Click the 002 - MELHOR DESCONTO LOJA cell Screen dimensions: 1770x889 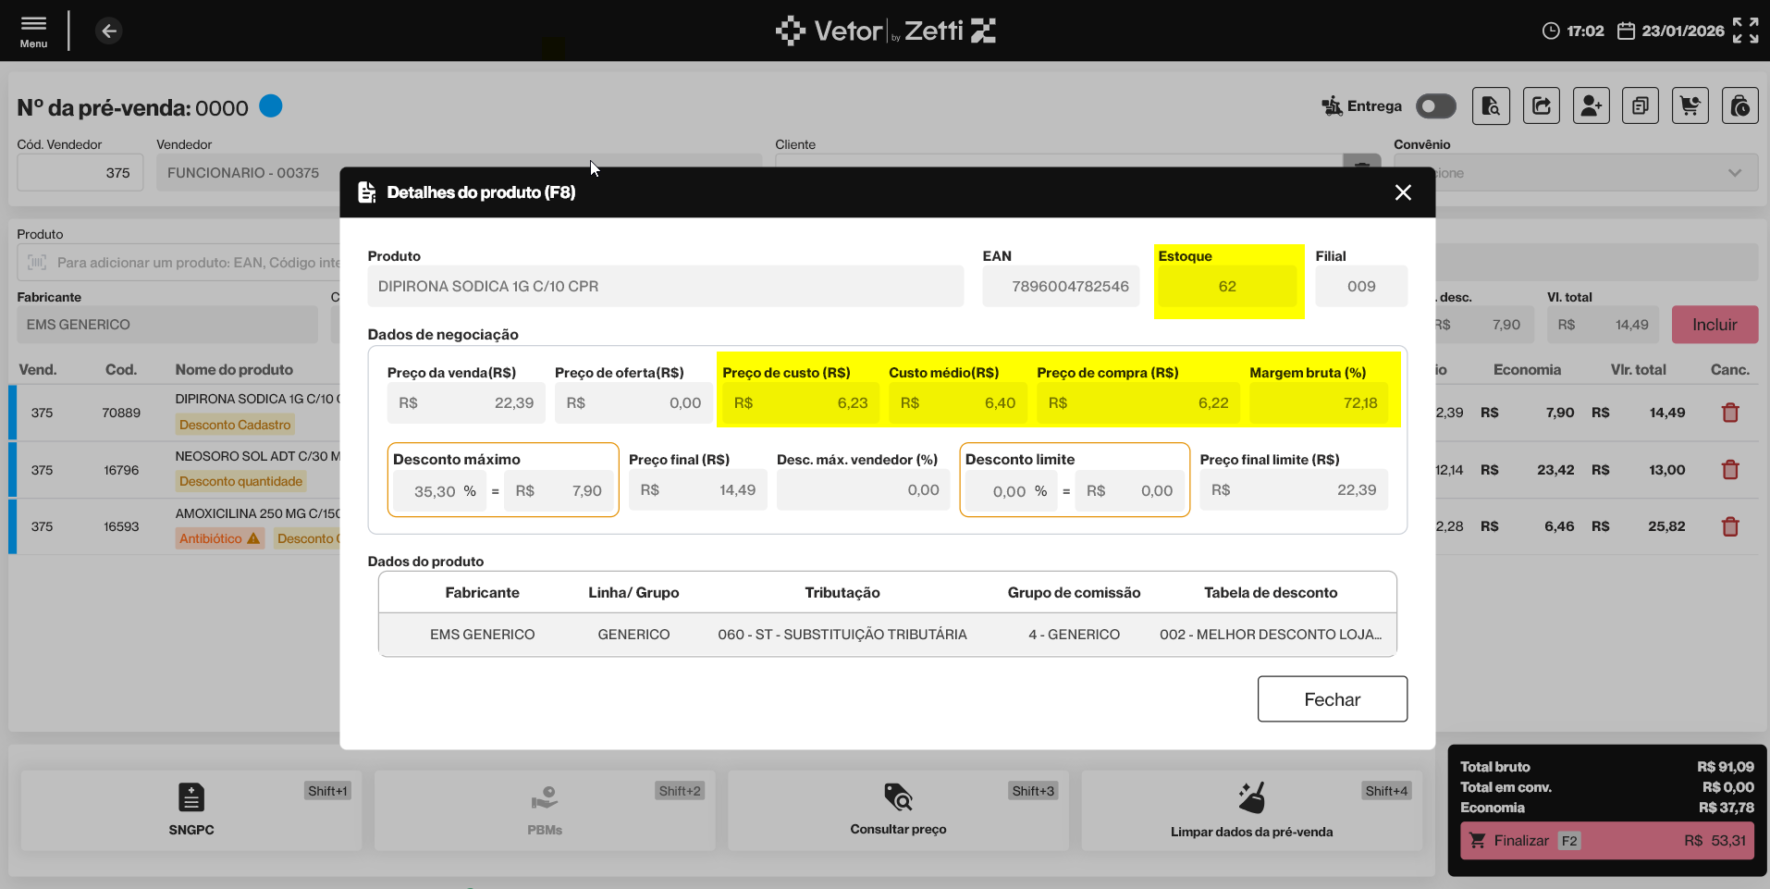(x=1271, y=635)
